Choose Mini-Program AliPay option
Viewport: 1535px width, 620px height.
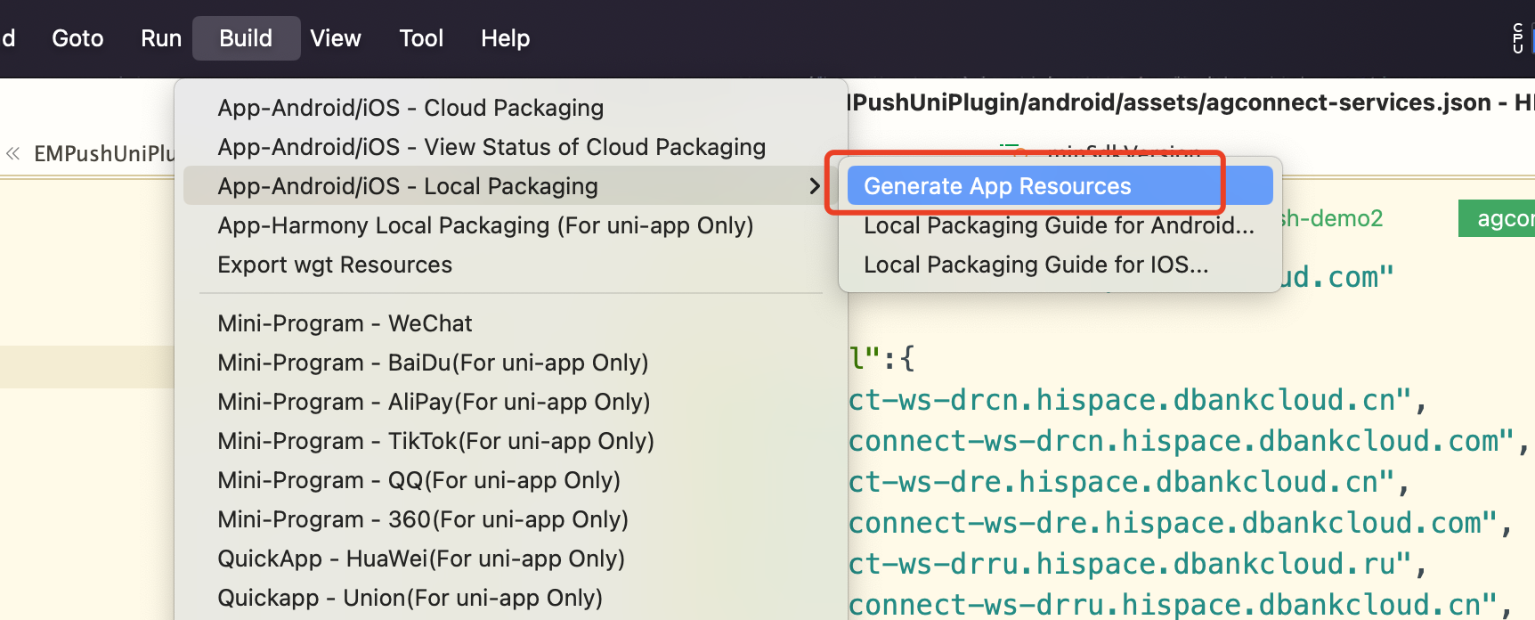[434, 402]
